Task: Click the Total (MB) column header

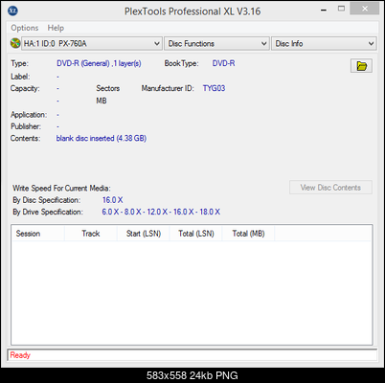Action: pos(248,234)
